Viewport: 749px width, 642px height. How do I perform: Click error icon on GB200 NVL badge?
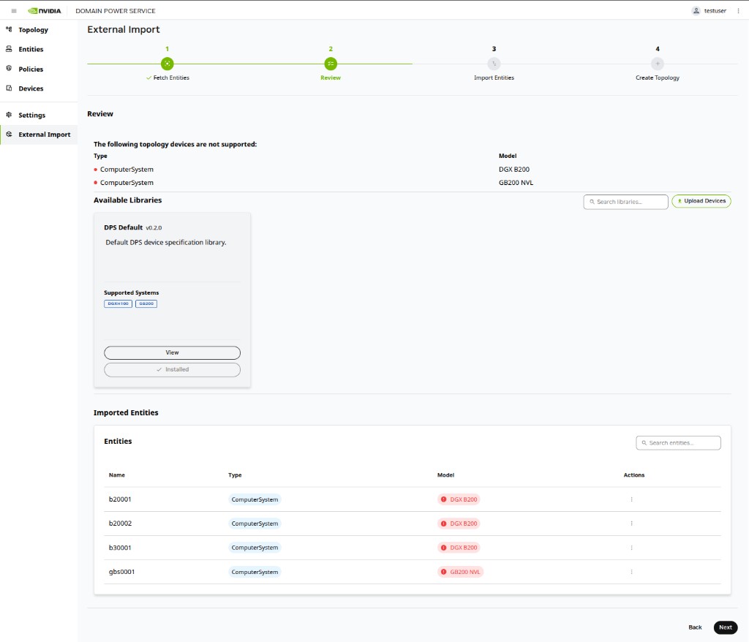443,572
